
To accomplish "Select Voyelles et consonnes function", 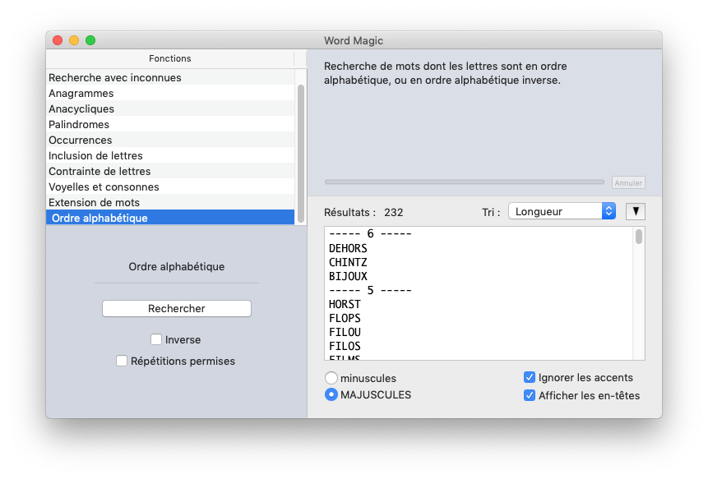I will click(x=104, y=187).
